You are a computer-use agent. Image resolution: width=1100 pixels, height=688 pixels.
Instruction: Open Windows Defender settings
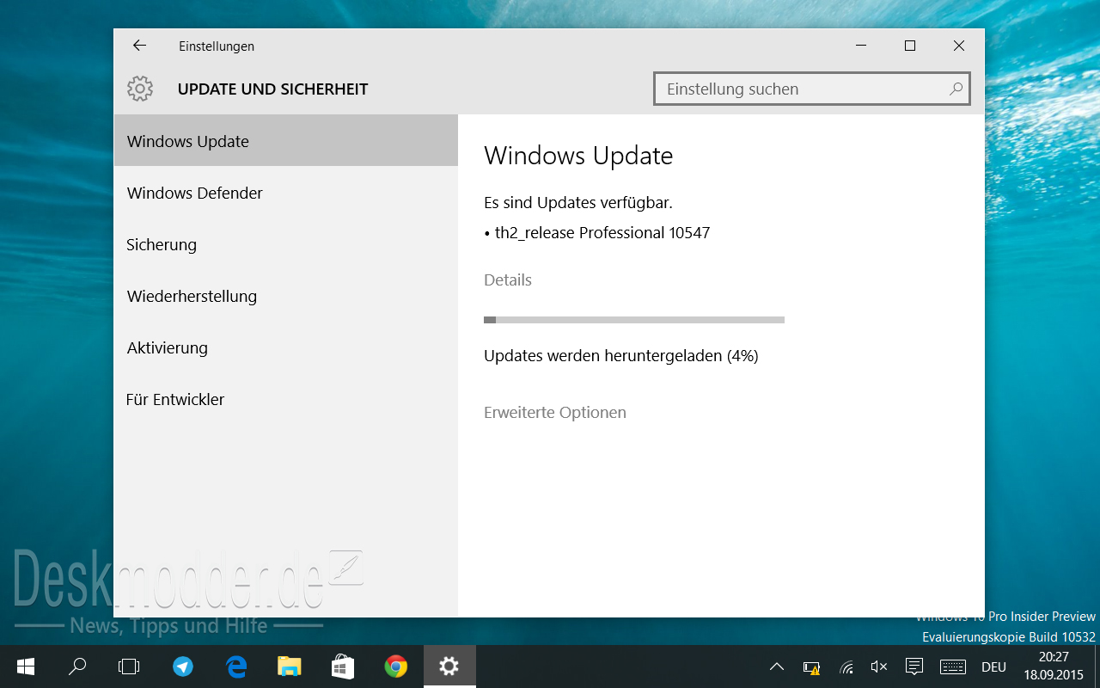click(285, 193)
